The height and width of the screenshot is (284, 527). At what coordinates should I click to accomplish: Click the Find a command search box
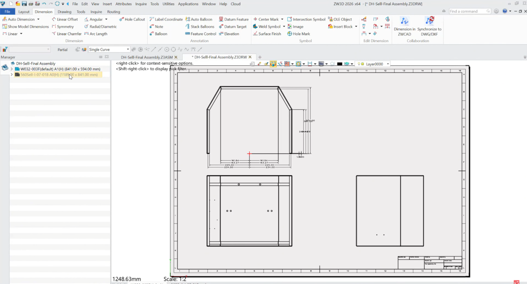point(468,12)
